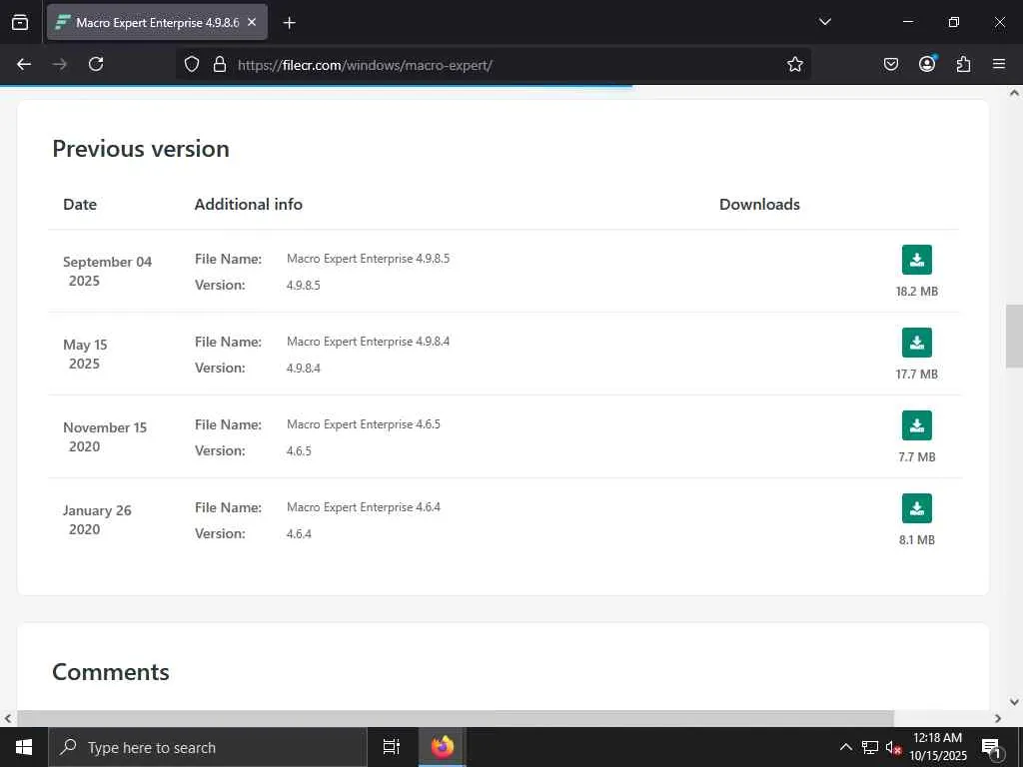Select the Macro Expert Enterprise 4.9.8.6 tab
Image resolution: width=1023 pixels, height=767 pixels.
click(157, 22)
